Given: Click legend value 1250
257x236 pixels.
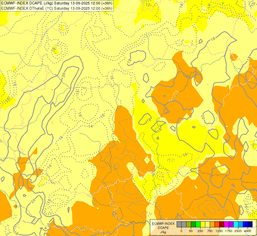Looking at the screenshot, I should click(x=219, y=231).
